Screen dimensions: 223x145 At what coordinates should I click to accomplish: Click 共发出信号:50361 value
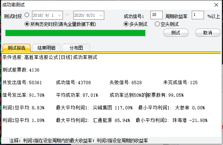coord(22,82)
